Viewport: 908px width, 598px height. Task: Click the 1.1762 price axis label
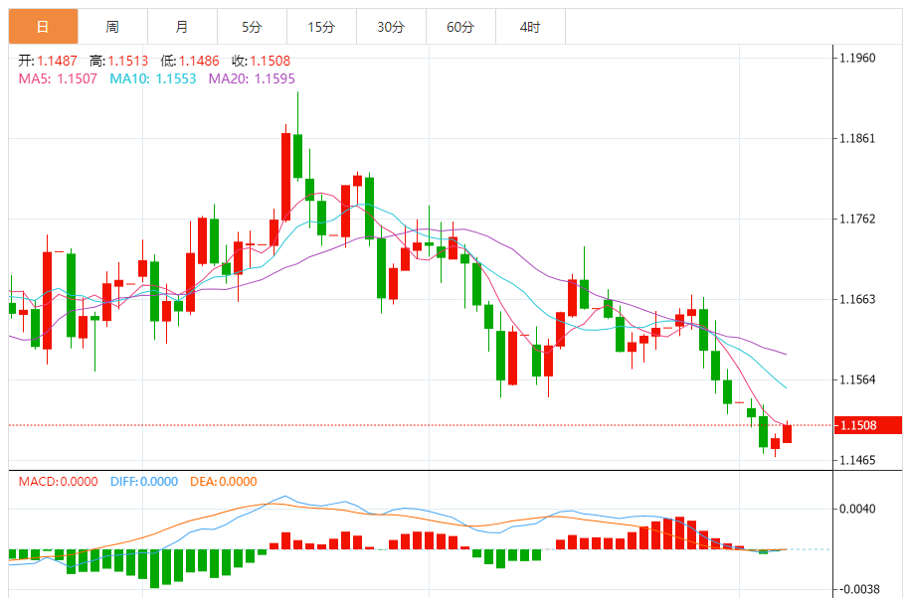857,219
